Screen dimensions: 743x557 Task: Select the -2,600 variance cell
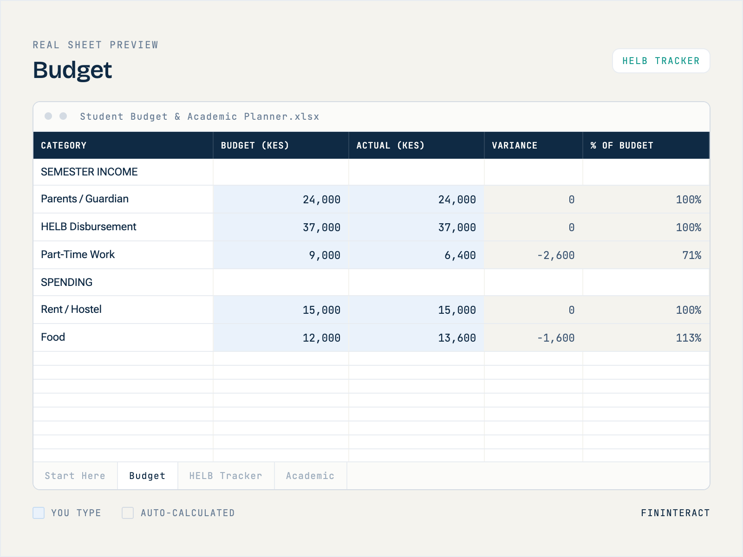(x=534, y=255)
